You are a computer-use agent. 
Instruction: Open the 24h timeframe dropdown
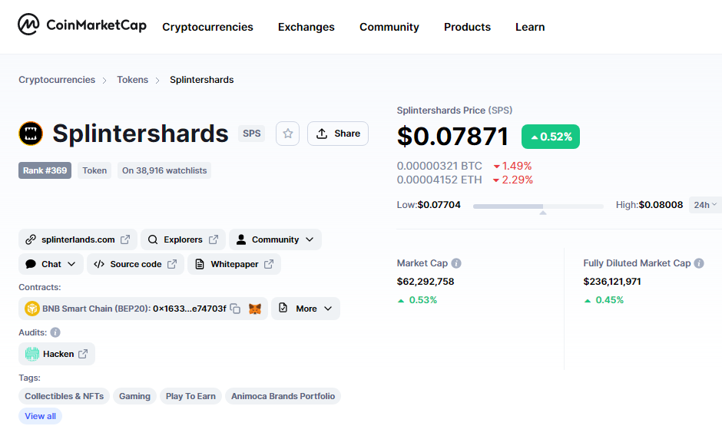tap(705, 205)
